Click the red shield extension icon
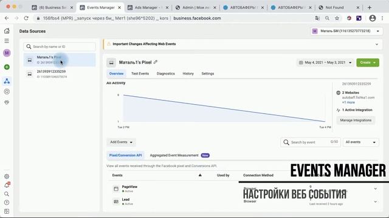The width and height of the screenshot is (389, 218). coord(349,18)
